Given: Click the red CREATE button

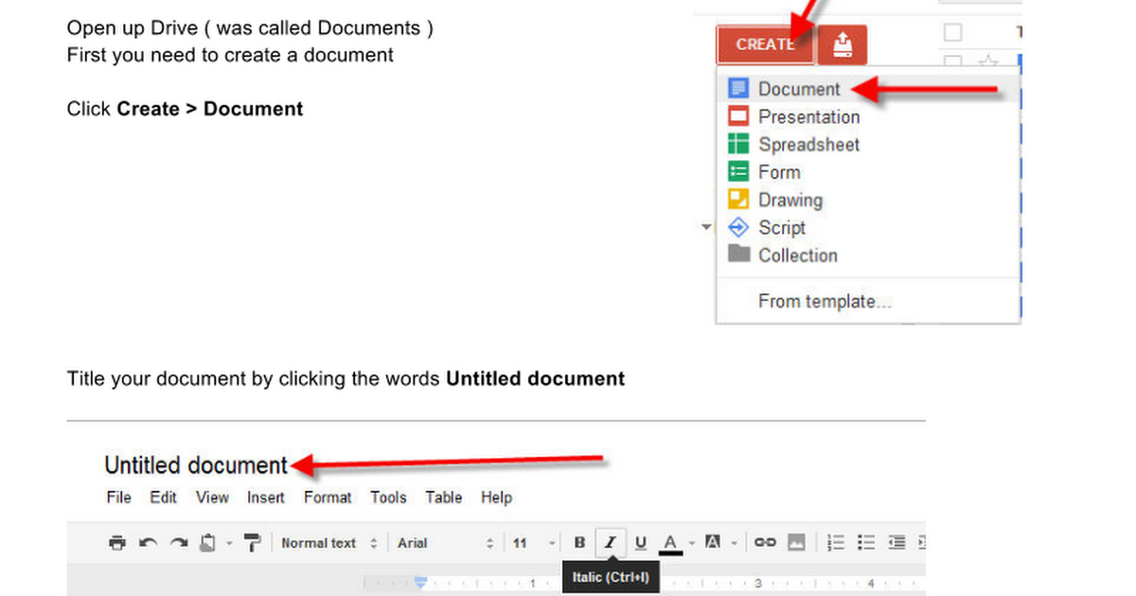Looking at the screenshot, I should click(x=765, y=44).
